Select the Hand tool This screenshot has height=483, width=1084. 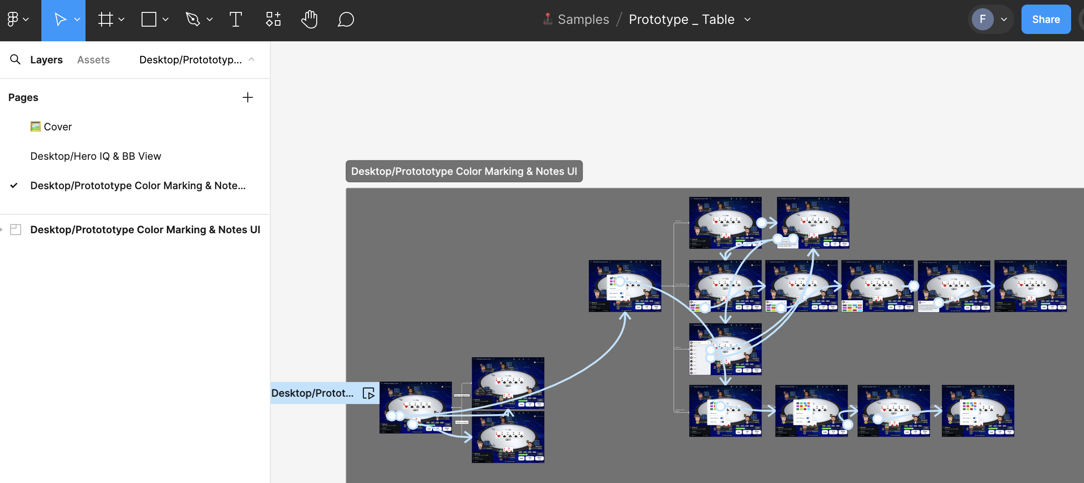click(x=309, y=19)
